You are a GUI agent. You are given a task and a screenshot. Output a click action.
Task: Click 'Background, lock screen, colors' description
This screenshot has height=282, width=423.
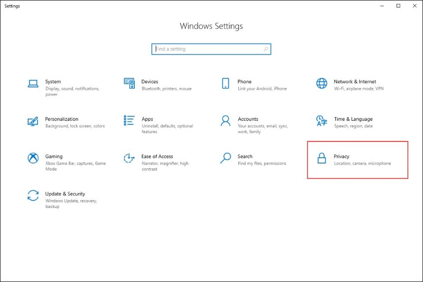click(x=75, y=126)
